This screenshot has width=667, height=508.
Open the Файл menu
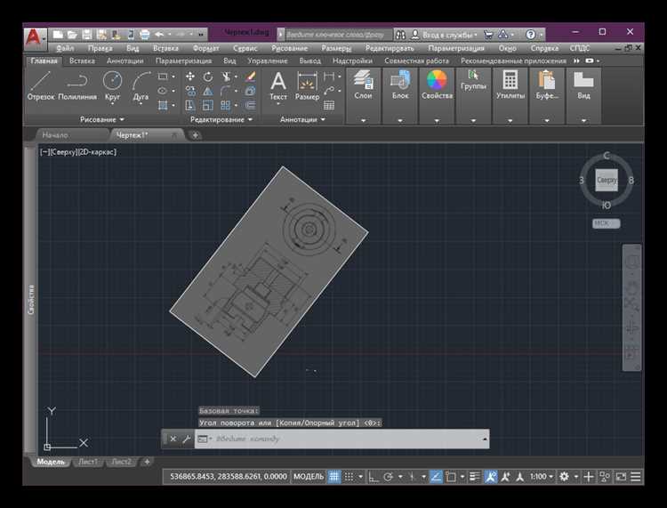tap(65, 48)
